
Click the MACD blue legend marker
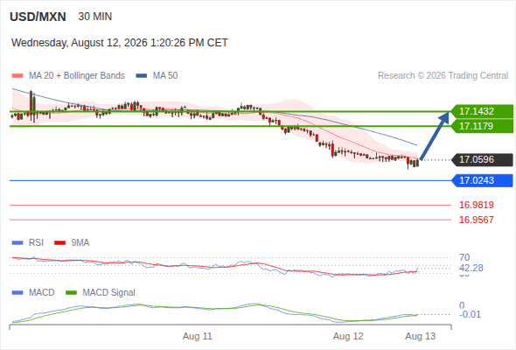click(x=17, y=293)
